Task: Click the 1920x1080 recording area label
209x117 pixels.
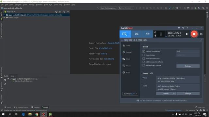Action: pos(135,40)
